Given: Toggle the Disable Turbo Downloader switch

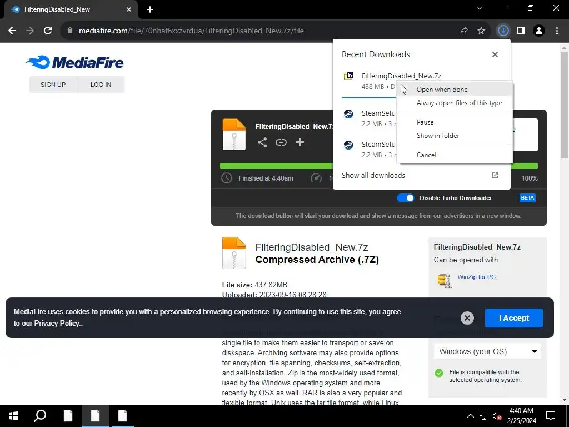Looking at the screenshot, I should [405, 198].
